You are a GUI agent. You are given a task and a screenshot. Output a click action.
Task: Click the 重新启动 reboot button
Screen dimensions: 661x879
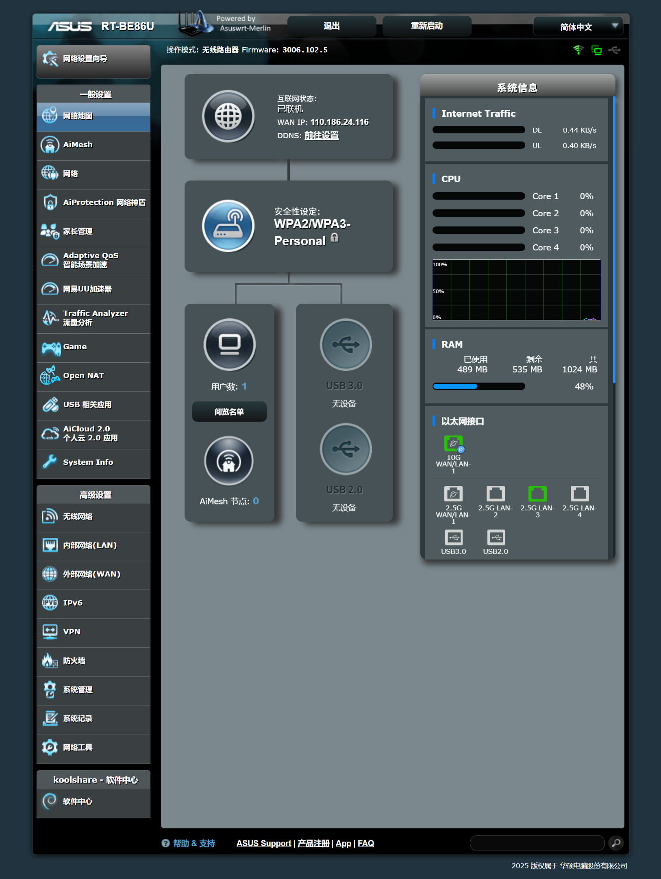click(426, 26)
